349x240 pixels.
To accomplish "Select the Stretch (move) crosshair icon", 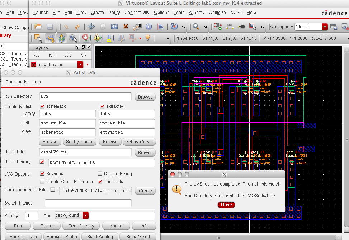I will tap(91, 27).
